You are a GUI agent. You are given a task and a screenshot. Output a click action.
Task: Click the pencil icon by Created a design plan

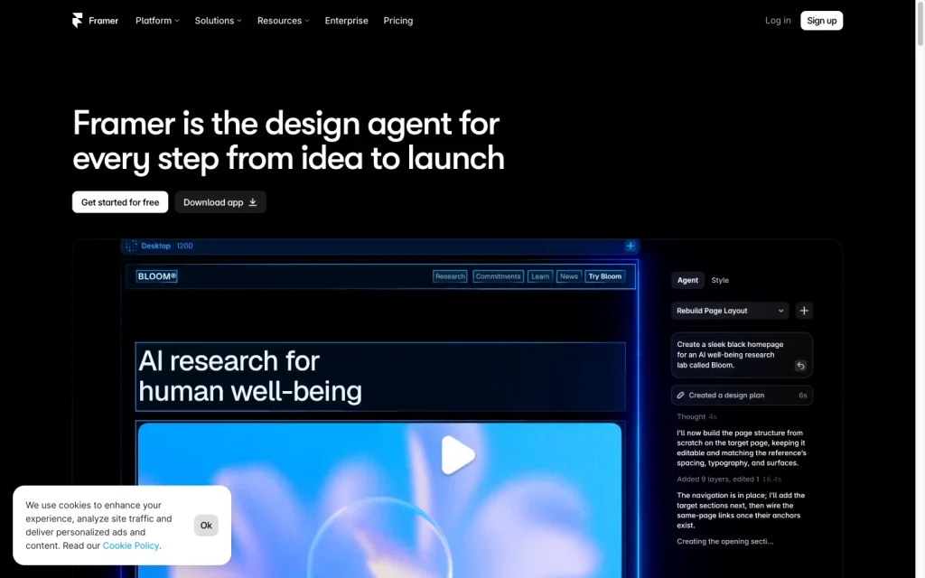pos(680,396)
